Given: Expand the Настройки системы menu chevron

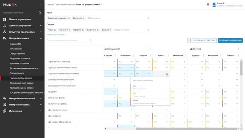Looking at the screenshot, I should (41, 105).
